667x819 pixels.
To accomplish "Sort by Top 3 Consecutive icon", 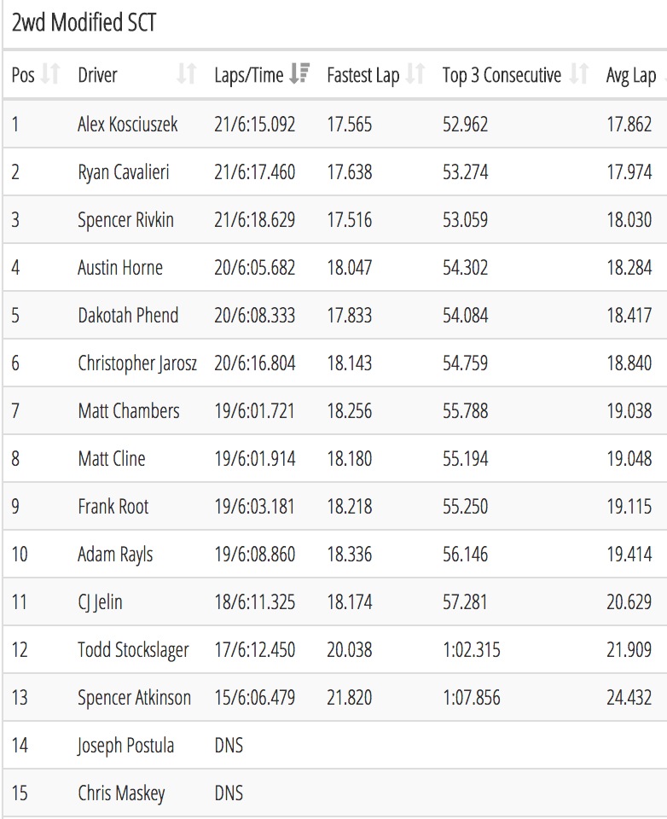I will [578, 74].
